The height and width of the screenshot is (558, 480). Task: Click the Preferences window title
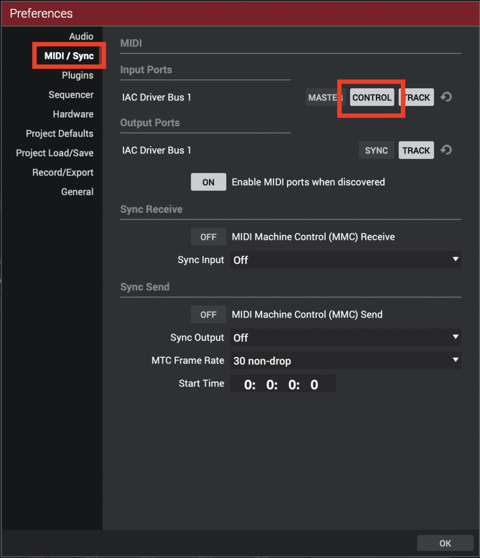pyautogui.click(x=41, y=13)
